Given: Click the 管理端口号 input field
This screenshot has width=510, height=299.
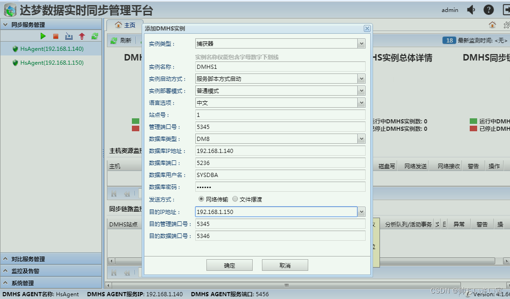Looking at the screenshot, I should point(280,127).
